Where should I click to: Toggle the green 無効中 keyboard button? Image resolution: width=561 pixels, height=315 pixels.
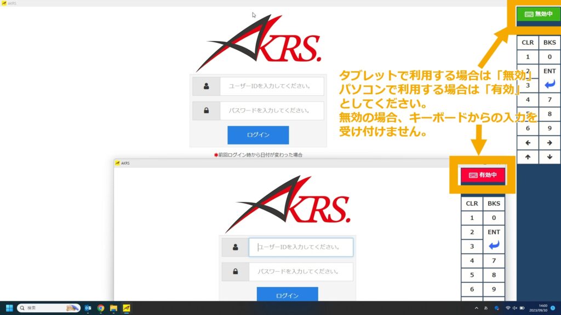[x=539, y=14]
